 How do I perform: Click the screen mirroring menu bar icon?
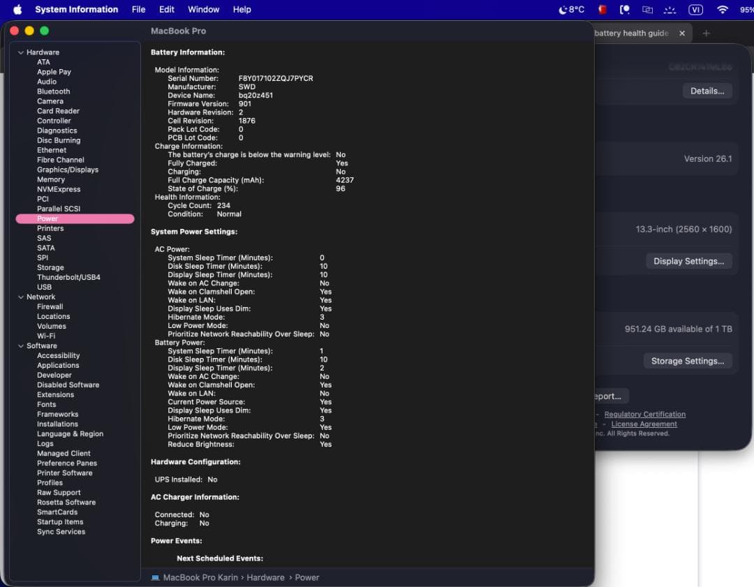[x=647, y=10]
